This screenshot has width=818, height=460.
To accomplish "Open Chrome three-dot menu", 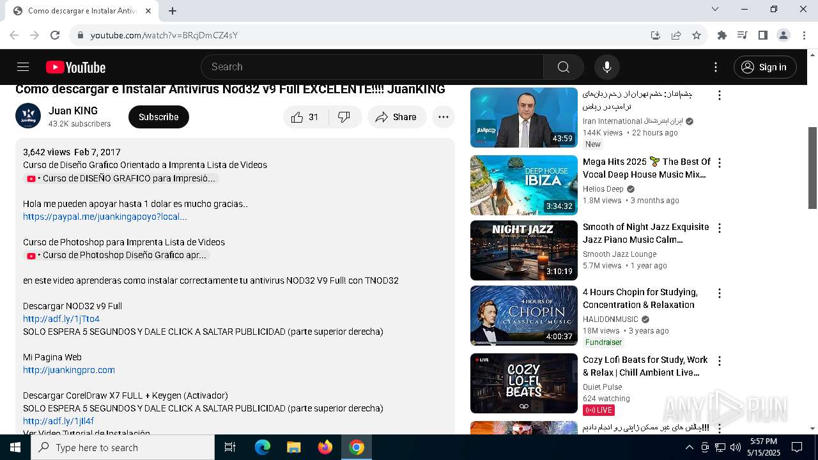I will tap(803, 35).
